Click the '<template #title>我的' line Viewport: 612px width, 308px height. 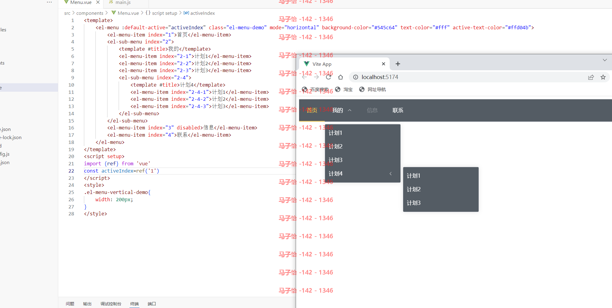coord(165,49)
